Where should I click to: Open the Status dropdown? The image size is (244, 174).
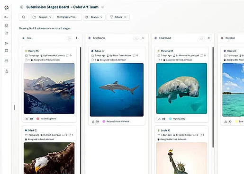coord(94,17)
